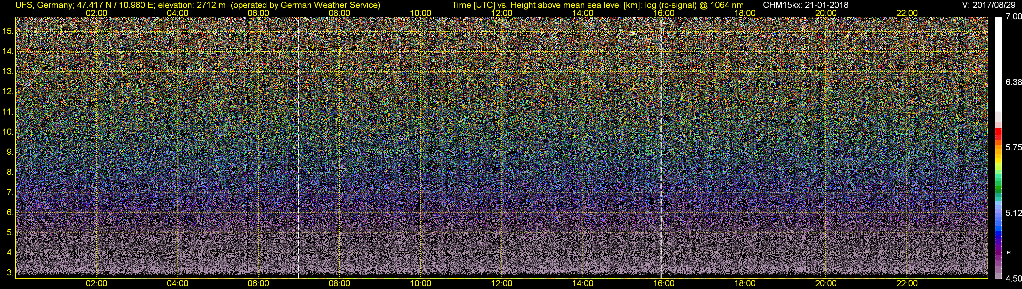Click "14:00" on the upper time axis
This screenshot has width=1022, height=289.
pos(583,13)
